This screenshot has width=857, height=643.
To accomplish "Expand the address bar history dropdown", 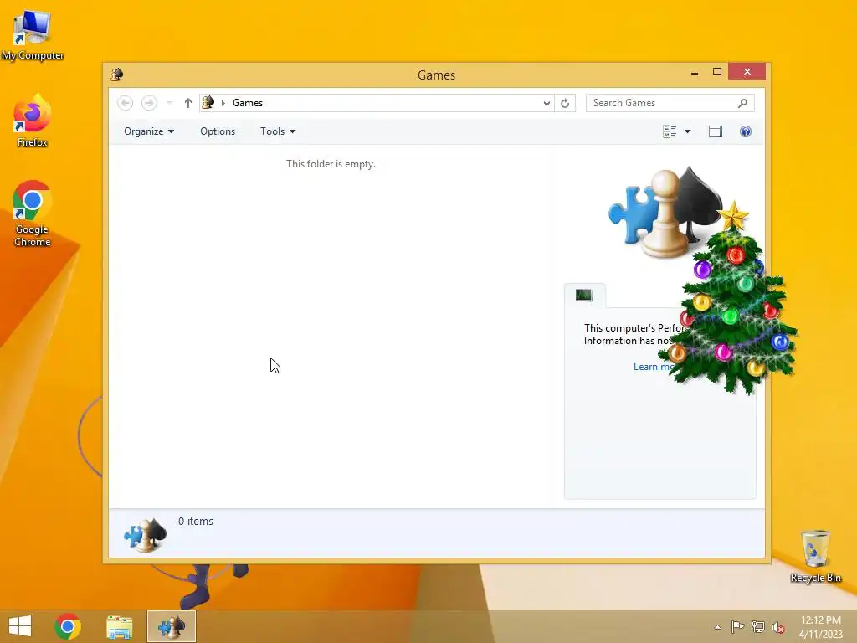I will [546, 103].
